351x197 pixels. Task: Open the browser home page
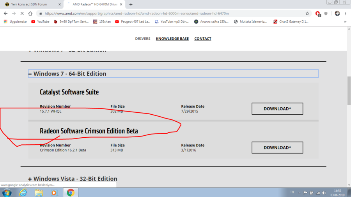point(30,13)
